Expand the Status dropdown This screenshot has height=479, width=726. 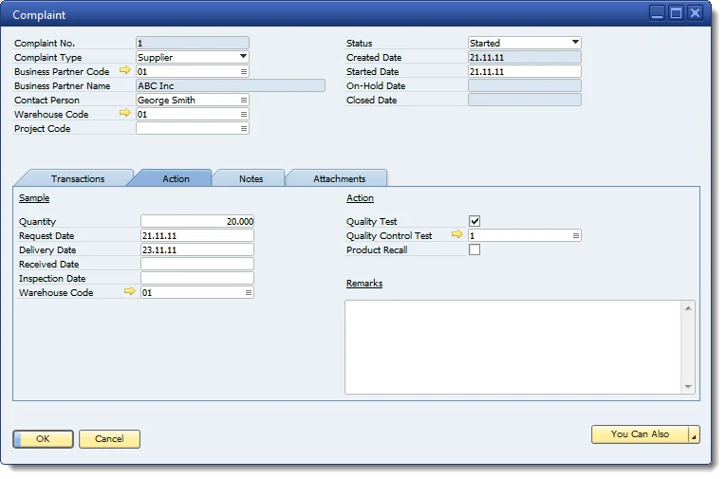[575, 42]
